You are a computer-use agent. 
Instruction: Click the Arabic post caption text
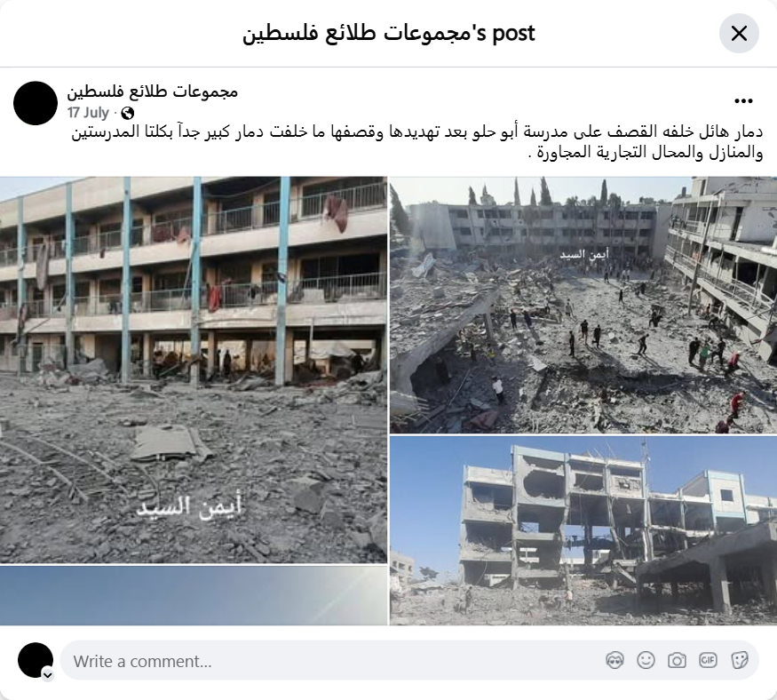pos(416,142)
